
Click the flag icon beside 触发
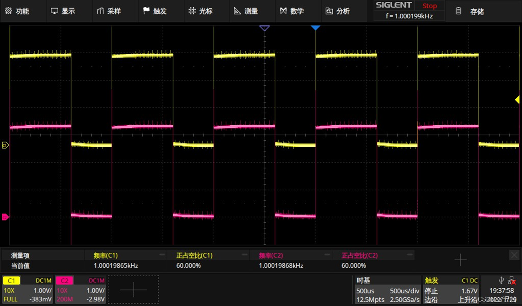tap(146, 11)
